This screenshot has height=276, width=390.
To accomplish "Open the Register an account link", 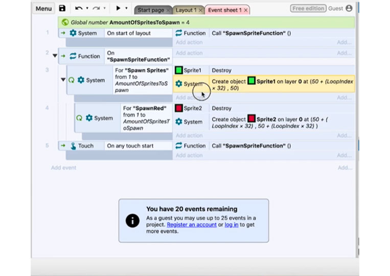I will coord(192,224).
